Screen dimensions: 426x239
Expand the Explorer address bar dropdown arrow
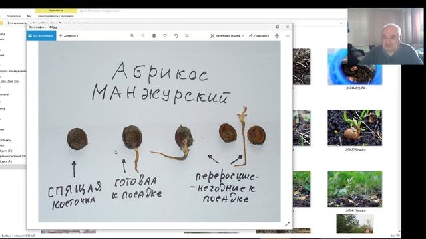341,23
